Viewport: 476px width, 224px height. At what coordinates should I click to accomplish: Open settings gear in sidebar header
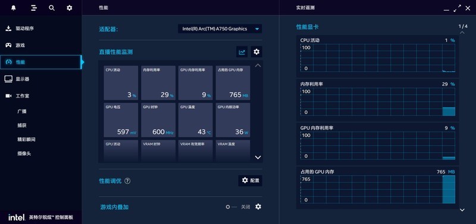tap(70, 8)
